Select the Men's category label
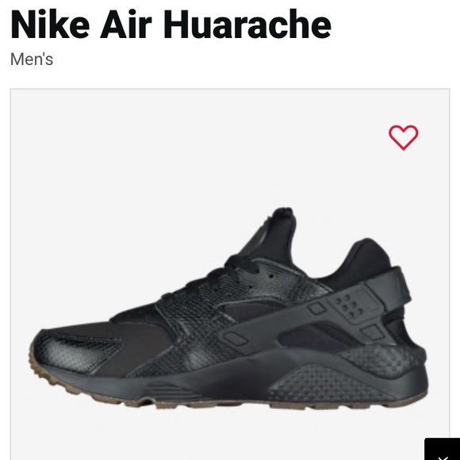 click(x=32, y=59)
